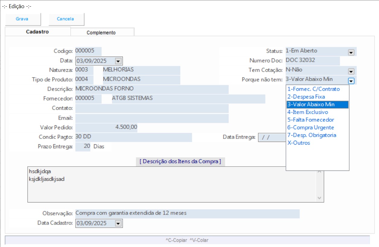Pick X-Outros in the dropdown list
Screen dimensions: 379x247
pyautogui.click(x=299, y=143)
